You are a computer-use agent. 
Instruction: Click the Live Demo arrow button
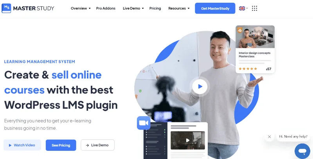coord(97,145)
